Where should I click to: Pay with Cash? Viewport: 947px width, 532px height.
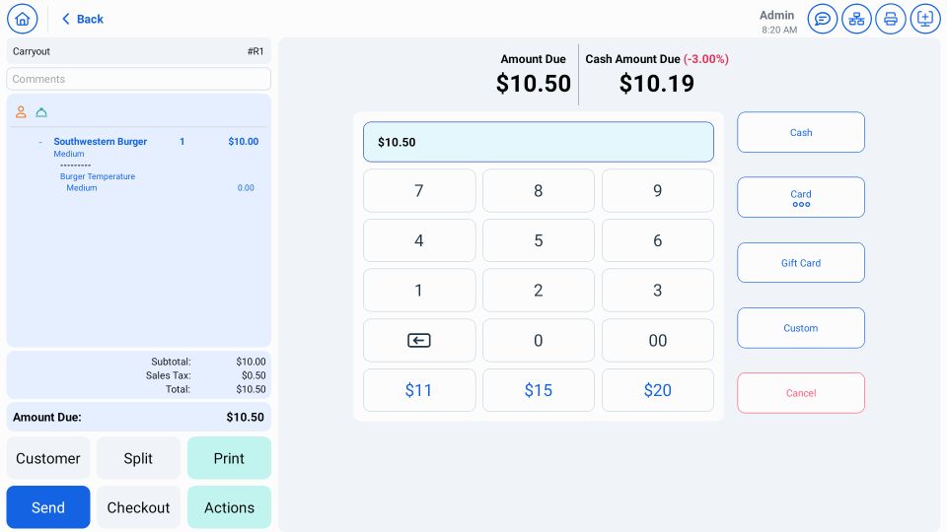800,132
